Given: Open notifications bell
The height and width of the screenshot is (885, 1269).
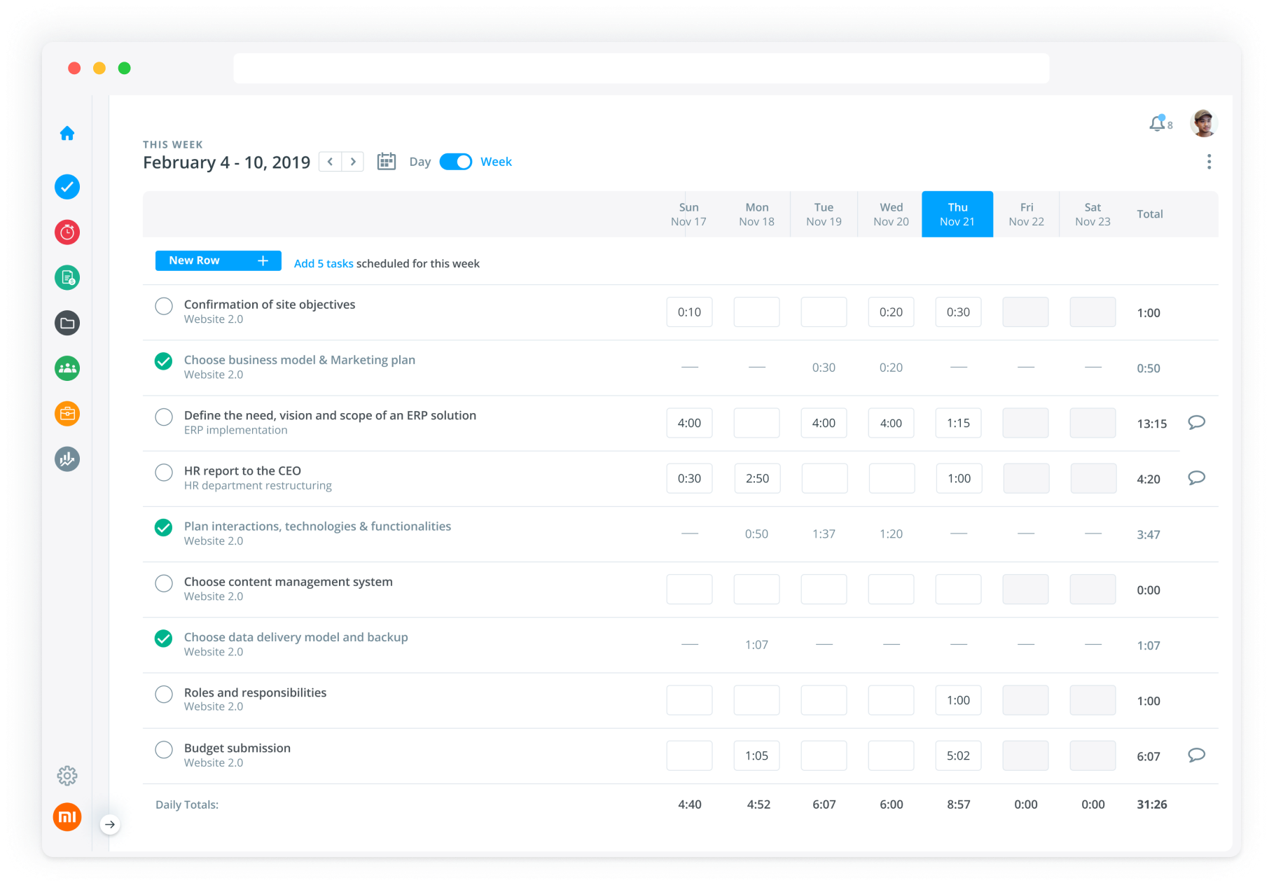Looking at the screenshot, I should pos(1157,124).
